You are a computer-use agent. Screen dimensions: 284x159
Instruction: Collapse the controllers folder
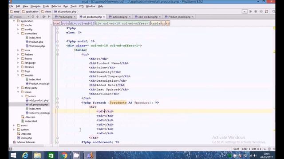[x=18, y=34]
